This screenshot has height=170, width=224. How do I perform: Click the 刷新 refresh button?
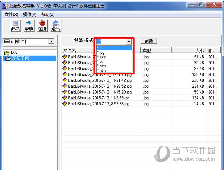pyautogui.click(x=148, y=41)
